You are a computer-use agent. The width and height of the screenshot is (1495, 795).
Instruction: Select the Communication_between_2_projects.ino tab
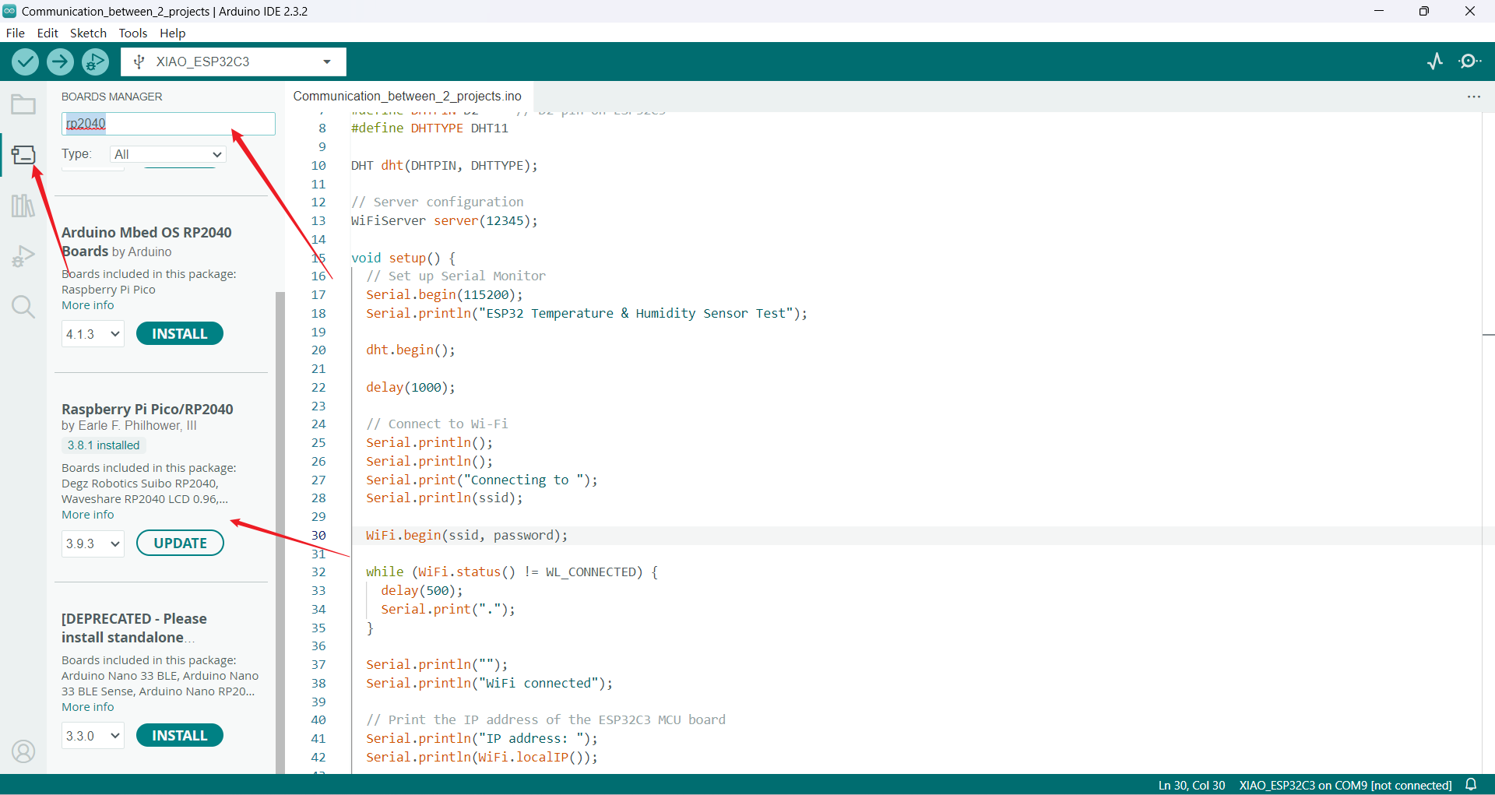point(407,96)
